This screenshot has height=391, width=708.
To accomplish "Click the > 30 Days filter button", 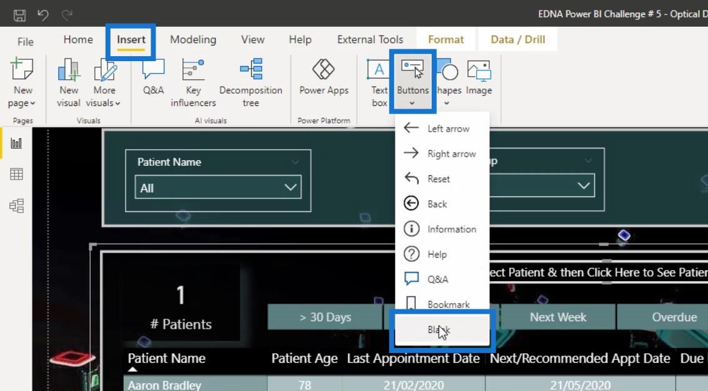I will pos(325,317).
